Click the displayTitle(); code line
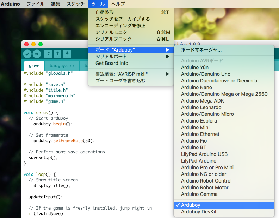This screenshot has width=279, height=218. 52,186
